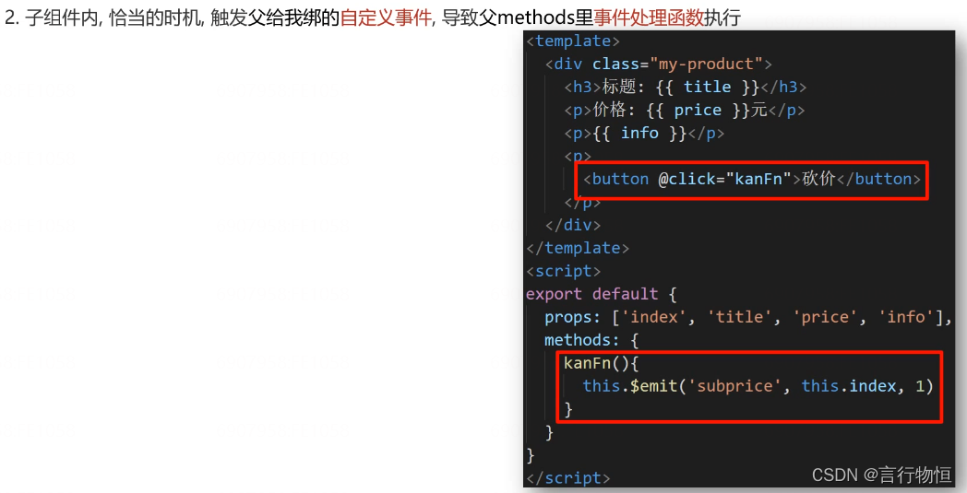Click the closing div tag

pyautogui.click(x=573, y=226)
